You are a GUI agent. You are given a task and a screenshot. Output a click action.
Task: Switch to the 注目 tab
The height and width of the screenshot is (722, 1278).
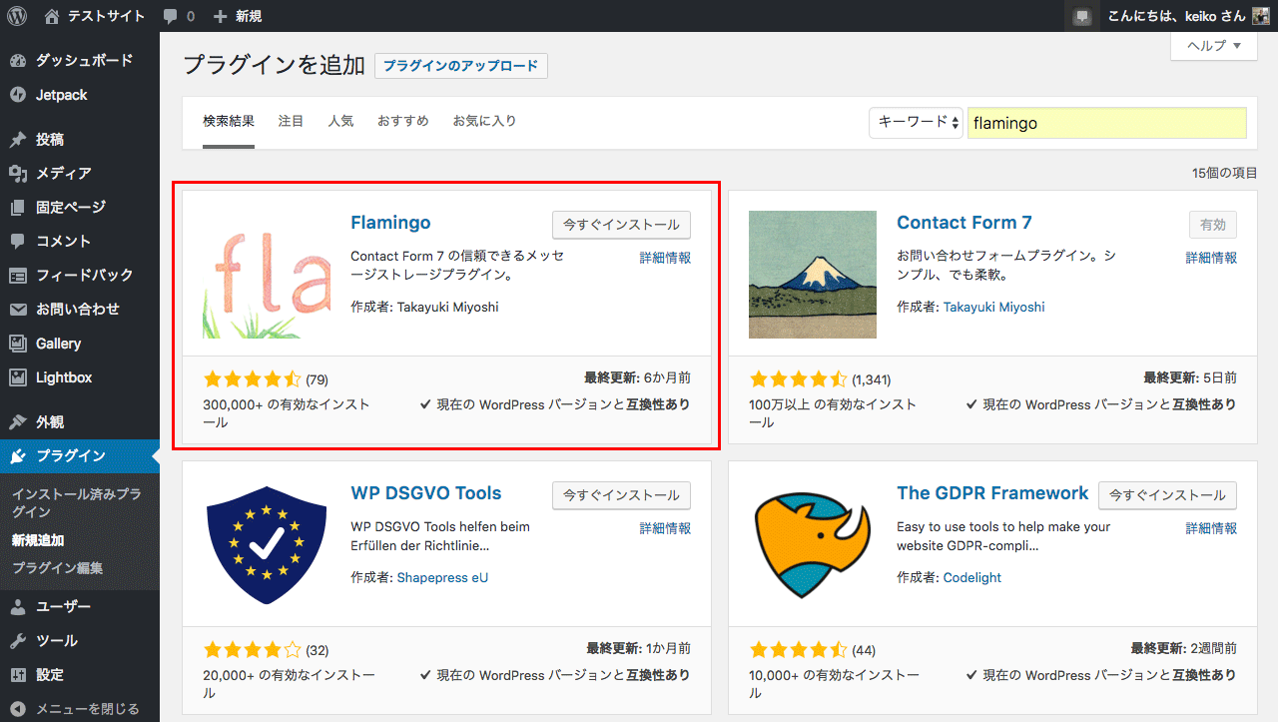pyautogui.click(x=291, y=121)
